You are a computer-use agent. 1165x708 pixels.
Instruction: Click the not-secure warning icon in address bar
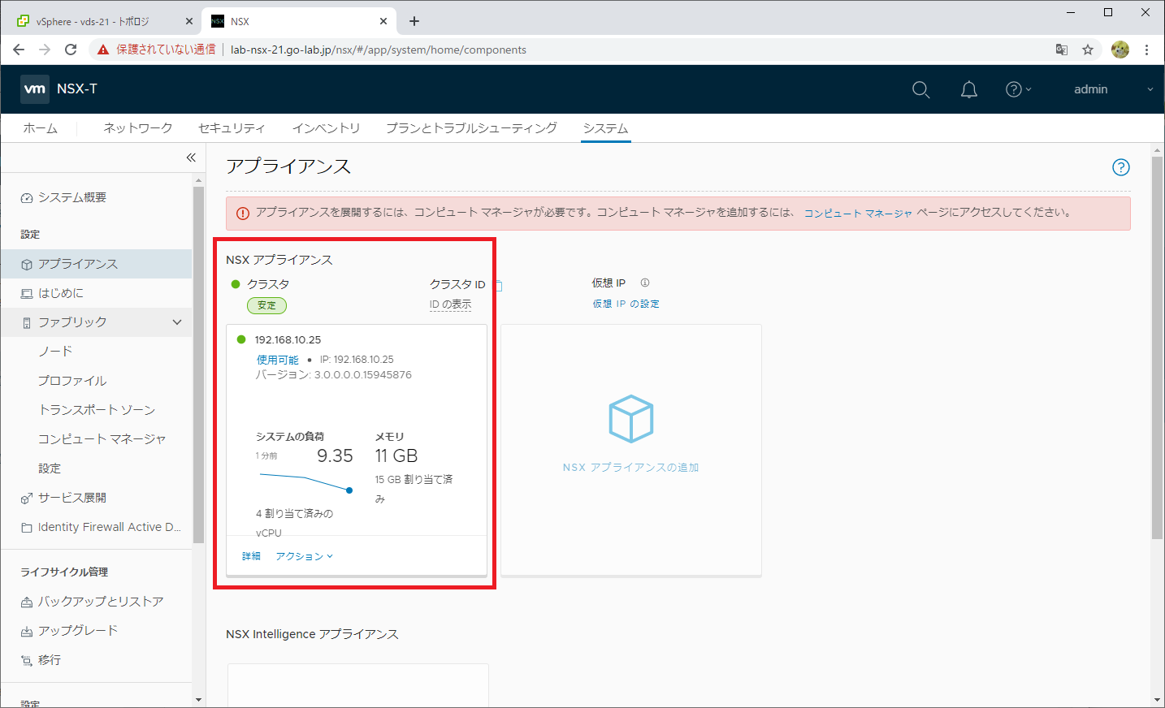[x=103, y=50]
